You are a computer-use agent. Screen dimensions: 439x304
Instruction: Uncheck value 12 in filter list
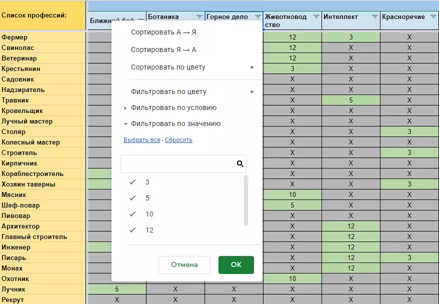pos(132,230)
